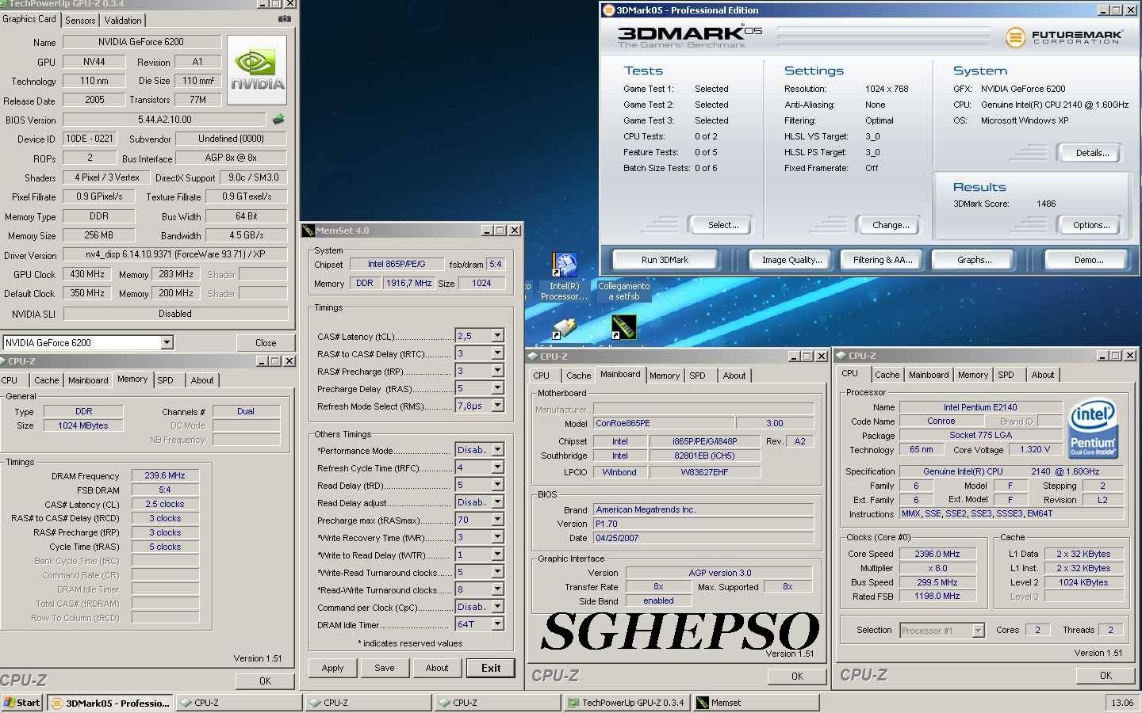Click the BIOS save icon in GPU-Z
The image size is (1142, 713).
tap(278, 120)
